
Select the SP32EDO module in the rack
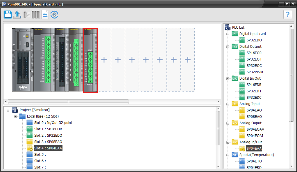62,60
